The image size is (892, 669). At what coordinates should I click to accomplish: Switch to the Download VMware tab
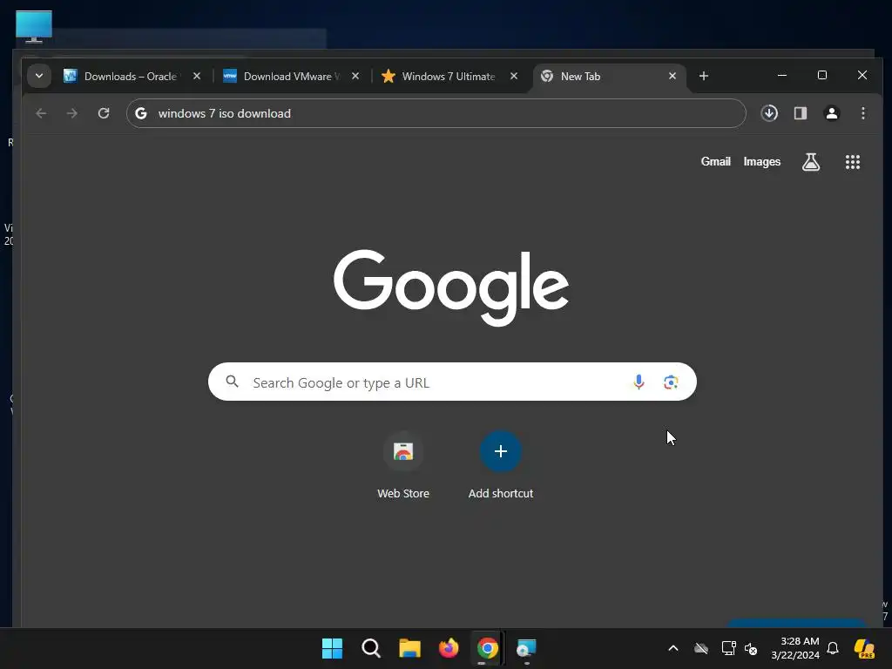pos(291,77)
